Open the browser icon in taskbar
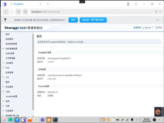The height and width of the screenshot is (123, 164). (23, 120)
